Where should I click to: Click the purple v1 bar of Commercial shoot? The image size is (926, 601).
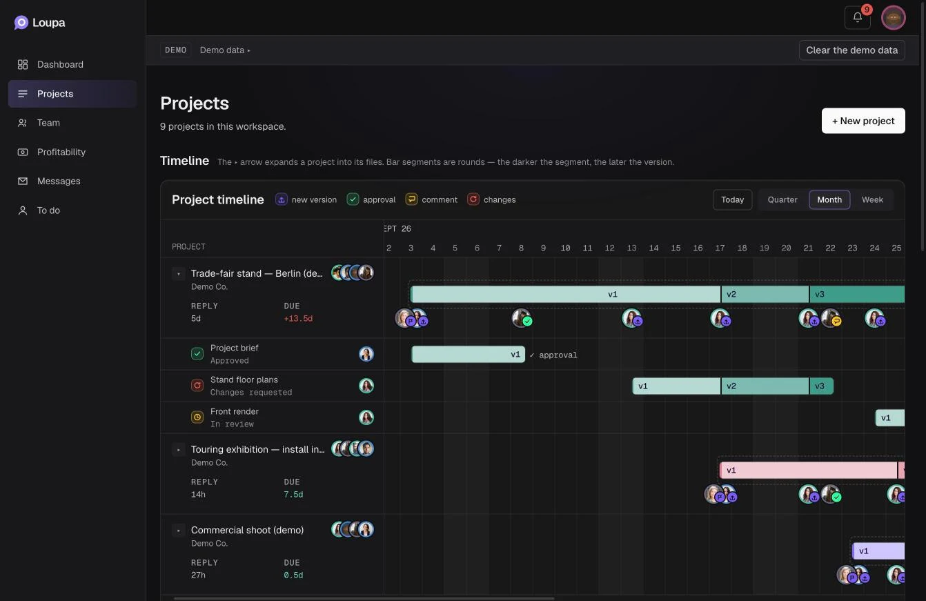(x=878, y=551)
